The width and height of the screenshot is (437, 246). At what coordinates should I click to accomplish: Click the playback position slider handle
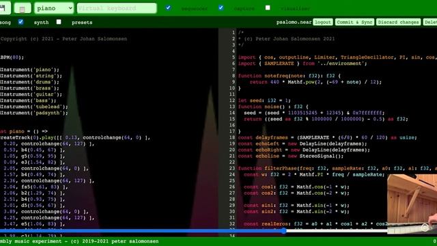pos(284,231)
